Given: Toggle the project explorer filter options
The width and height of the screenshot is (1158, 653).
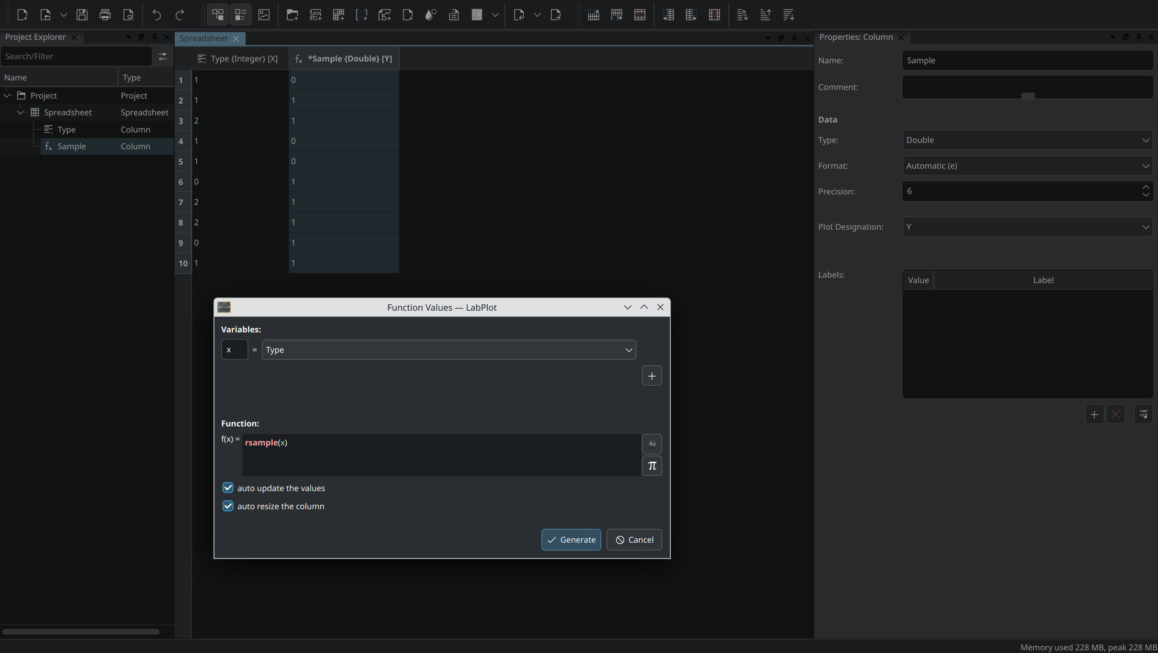Looking at the screenshot, I should coord(162,56).
